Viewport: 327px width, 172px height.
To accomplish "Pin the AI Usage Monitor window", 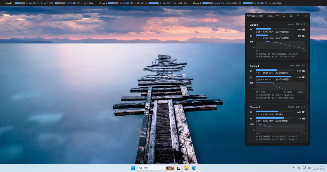I will tap(277, 16).
